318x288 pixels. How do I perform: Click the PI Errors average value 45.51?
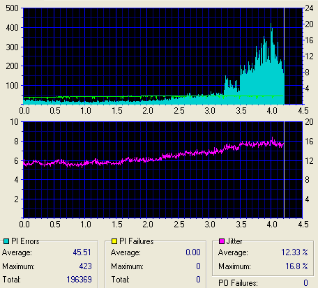(x=82, y=252)
